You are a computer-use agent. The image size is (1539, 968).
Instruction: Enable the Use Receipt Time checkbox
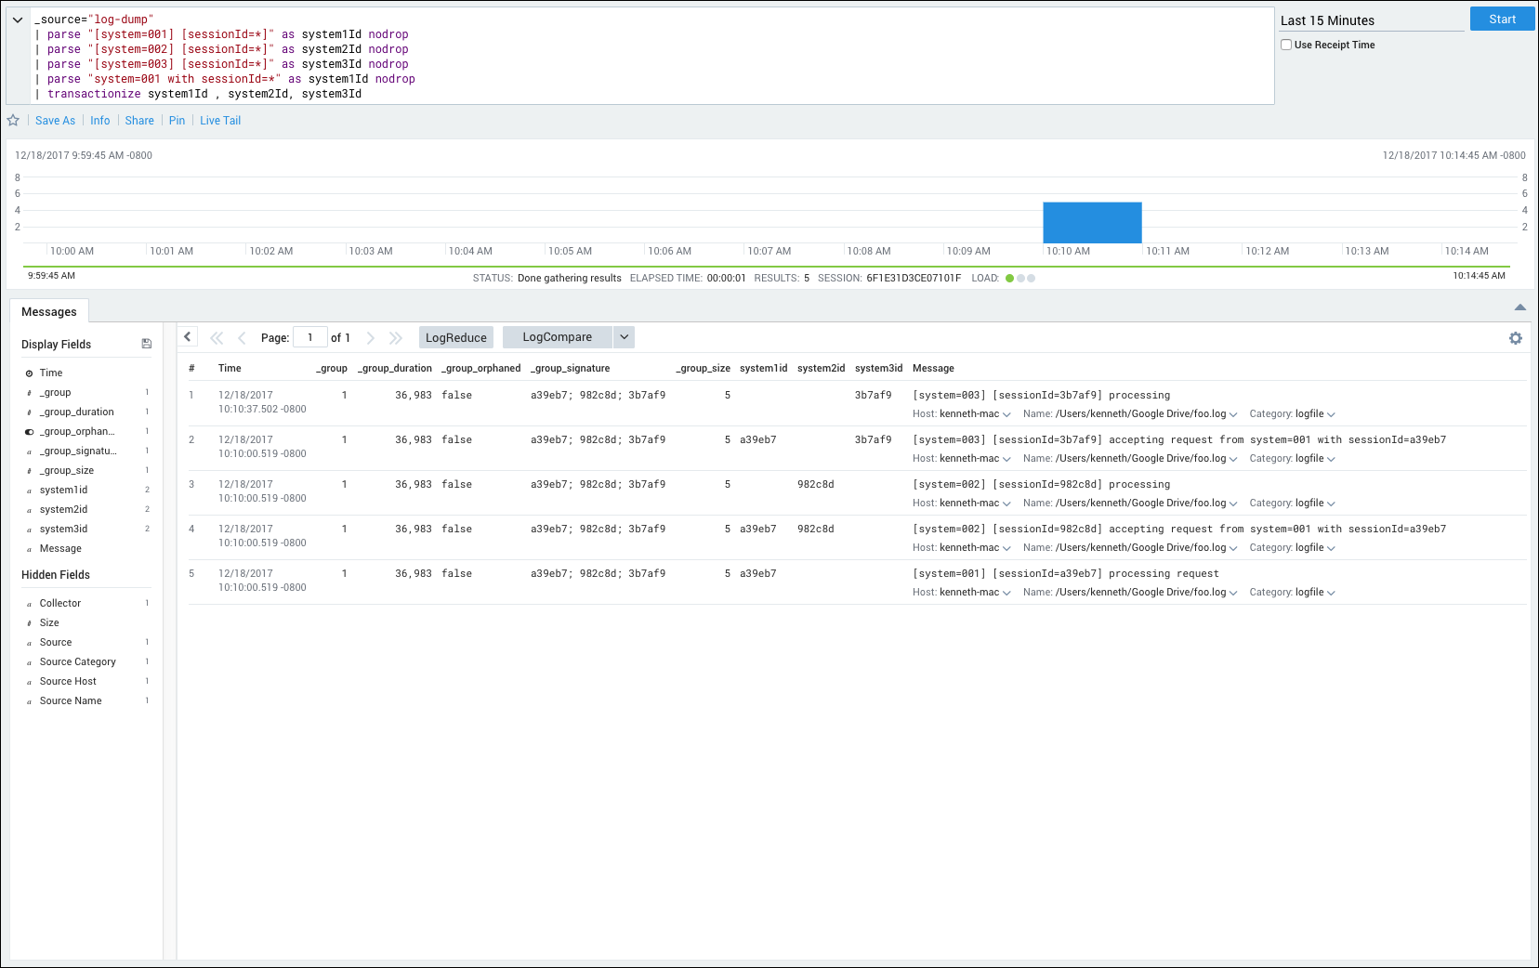pyautogui.click(x=1286, y=45)
